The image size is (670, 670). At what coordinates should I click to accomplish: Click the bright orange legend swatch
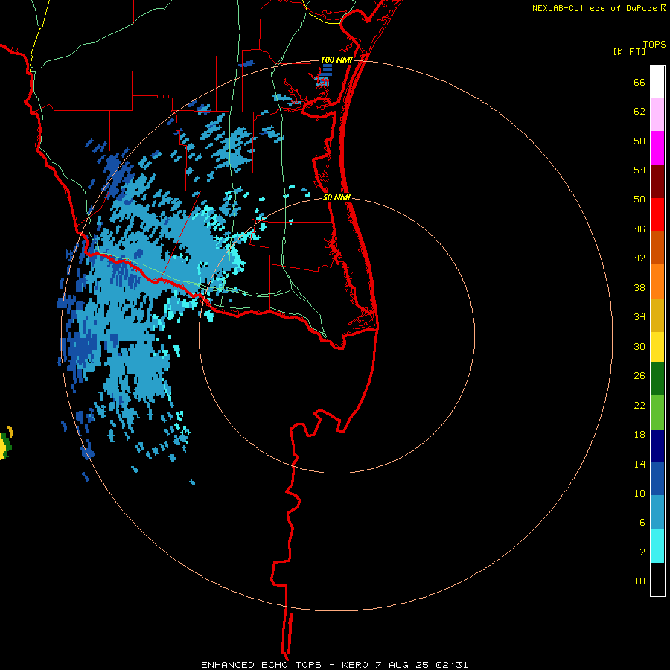click(657, 281)
